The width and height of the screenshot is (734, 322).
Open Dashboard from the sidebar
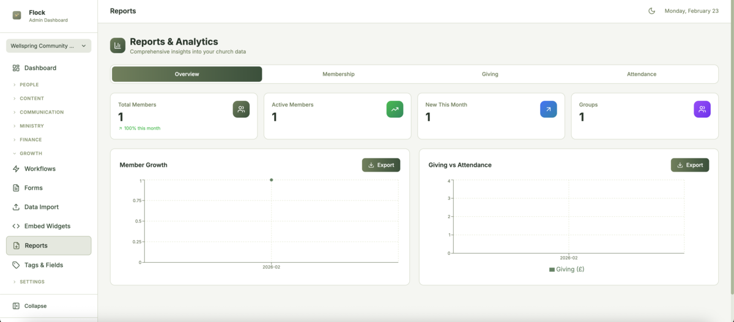[49, 68]
